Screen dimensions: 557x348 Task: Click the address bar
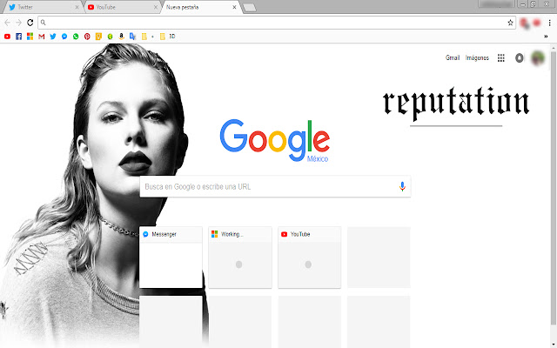point(276,23)
